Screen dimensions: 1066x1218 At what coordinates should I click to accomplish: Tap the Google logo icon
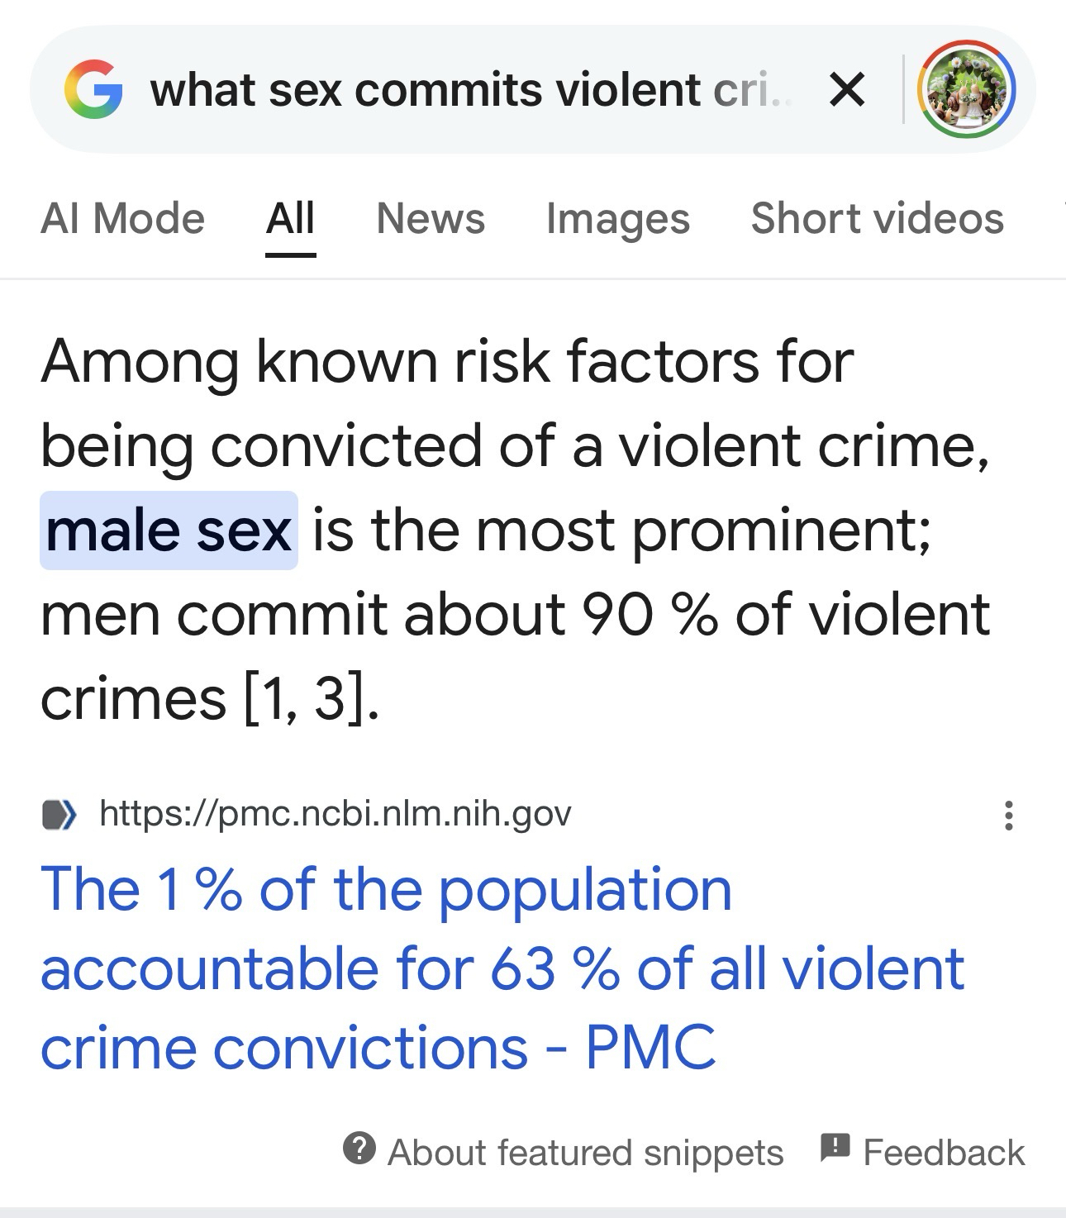point(93,89)
